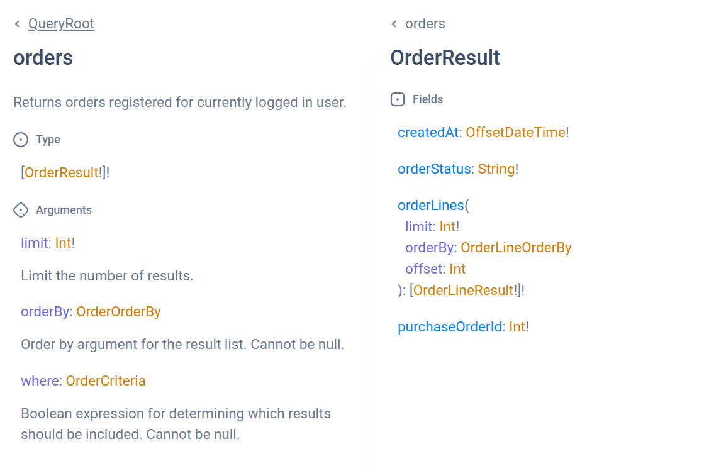Click the Arguments section diamond icon
The height and width of the screenshot is (466, 704).
click(21, 210)
